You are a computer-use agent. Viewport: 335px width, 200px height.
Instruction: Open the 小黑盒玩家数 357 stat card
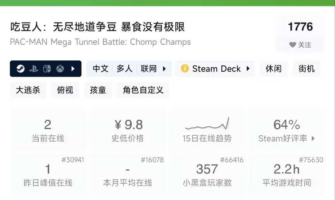tap(207, 174)
